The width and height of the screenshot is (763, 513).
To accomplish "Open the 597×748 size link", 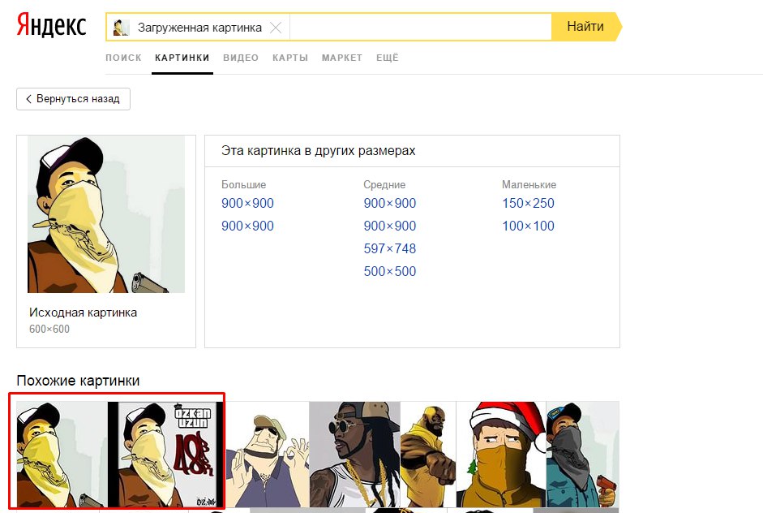I will [x=390, y=248].
